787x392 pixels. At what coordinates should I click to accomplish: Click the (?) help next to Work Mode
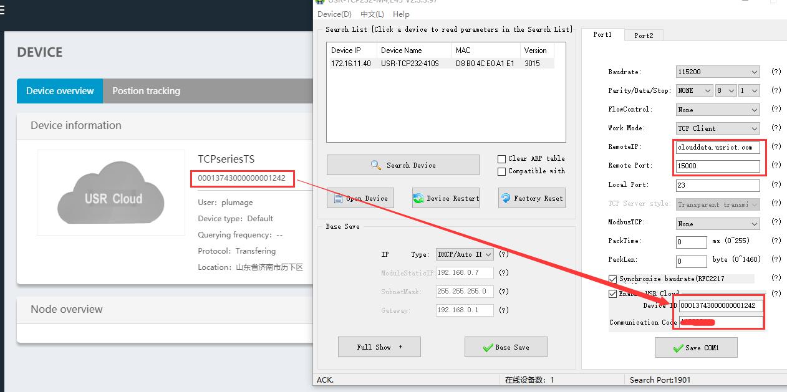coord(776,128)
